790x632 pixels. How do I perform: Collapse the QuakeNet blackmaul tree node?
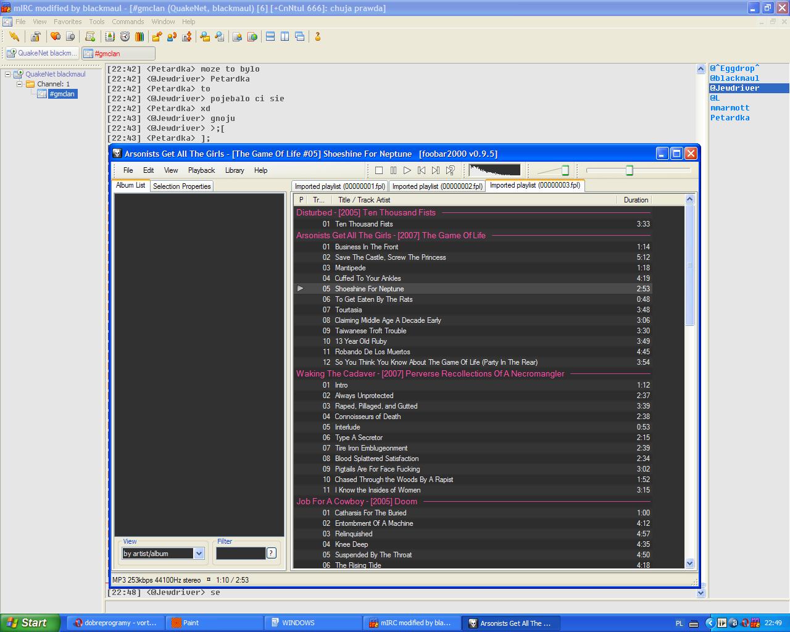pyautogui.click(x=8, y=74)
